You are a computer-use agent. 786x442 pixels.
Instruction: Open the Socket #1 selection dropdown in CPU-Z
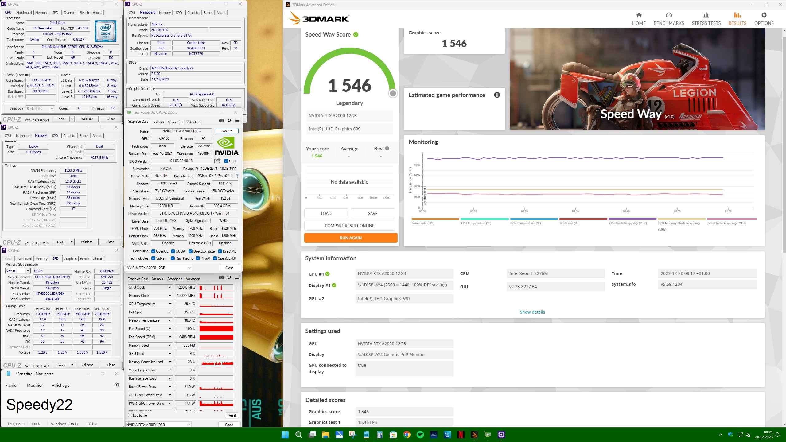40,109
